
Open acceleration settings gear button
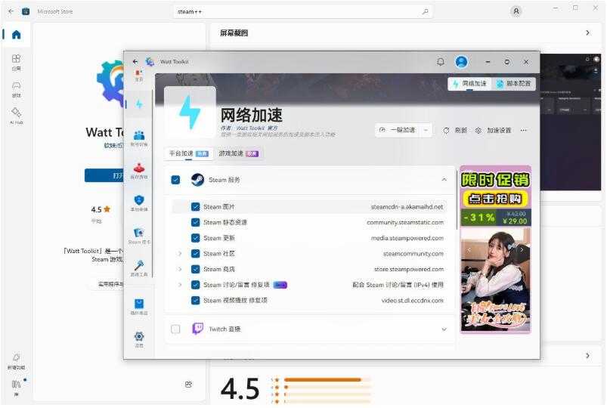(493, 131)
